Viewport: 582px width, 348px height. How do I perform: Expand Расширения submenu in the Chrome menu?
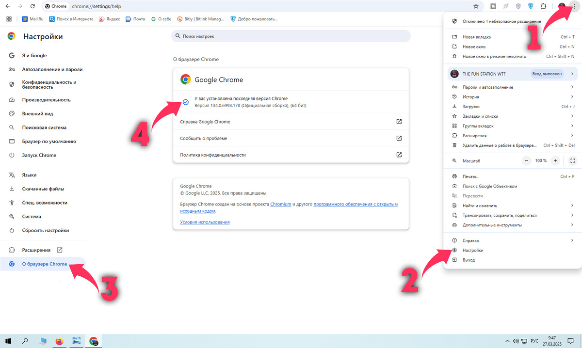[x=513, y=136]
